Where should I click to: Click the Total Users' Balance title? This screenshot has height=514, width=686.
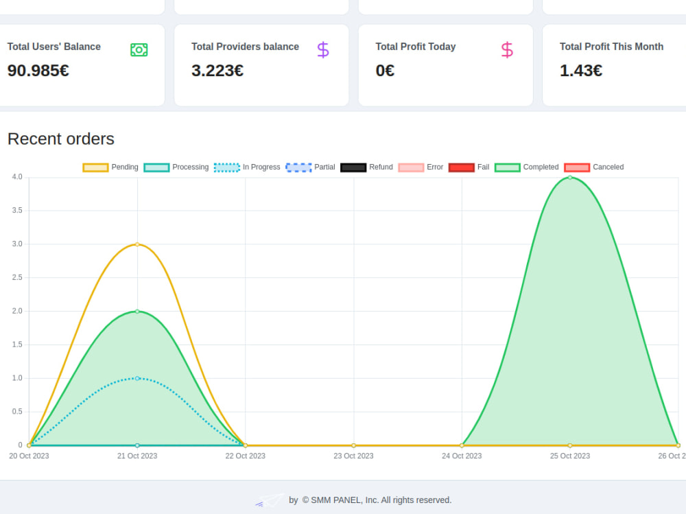click(x=54, y=47)
